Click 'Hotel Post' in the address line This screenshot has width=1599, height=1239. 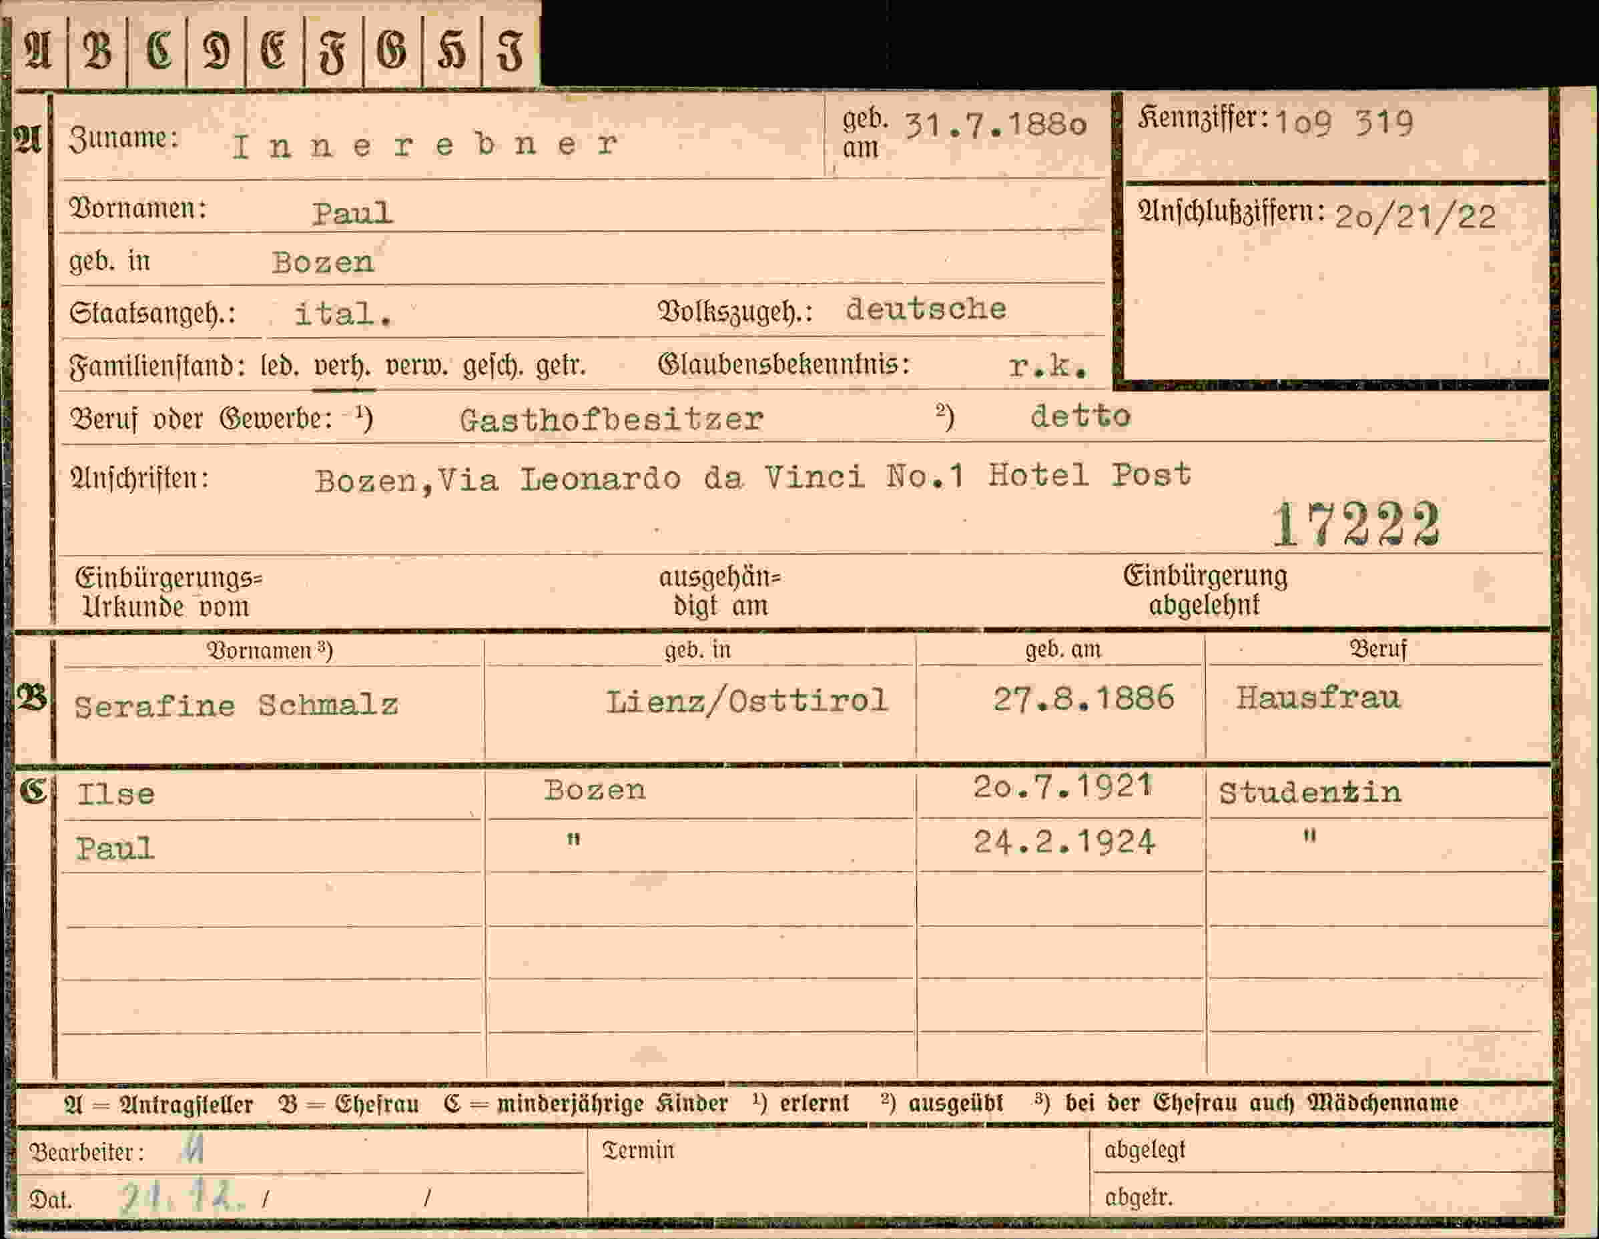coord(1089,475)
